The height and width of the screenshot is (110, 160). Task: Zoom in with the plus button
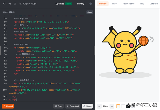click(112, 106)
